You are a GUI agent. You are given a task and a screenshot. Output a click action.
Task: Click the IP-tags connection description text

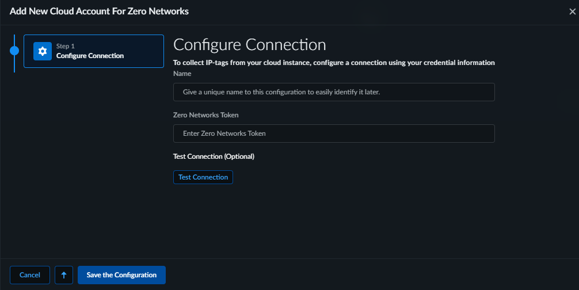334,62
